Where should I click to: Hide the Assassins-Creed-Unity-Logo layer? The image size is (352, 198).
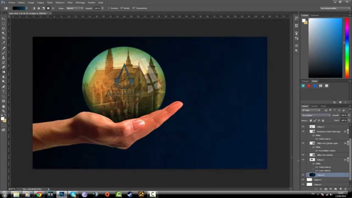click(303, 132)
